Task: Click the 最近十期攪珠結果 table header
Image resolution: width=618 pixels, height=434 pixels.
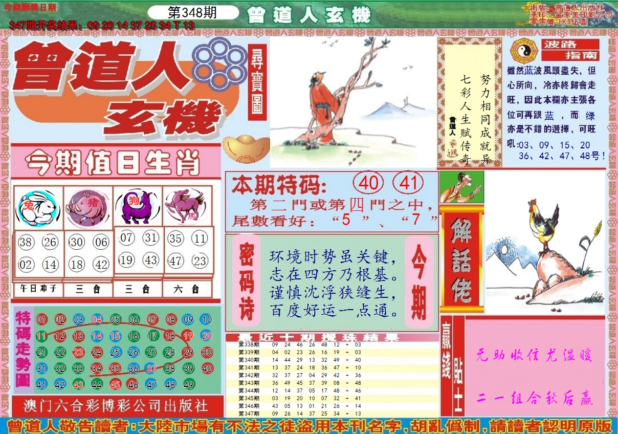Action: tap(333, 337)
